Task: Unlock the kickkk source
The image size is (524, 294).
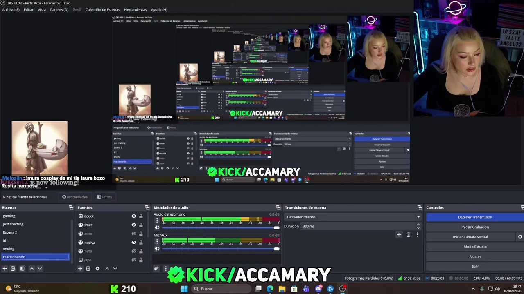Action: coord(141,216)
